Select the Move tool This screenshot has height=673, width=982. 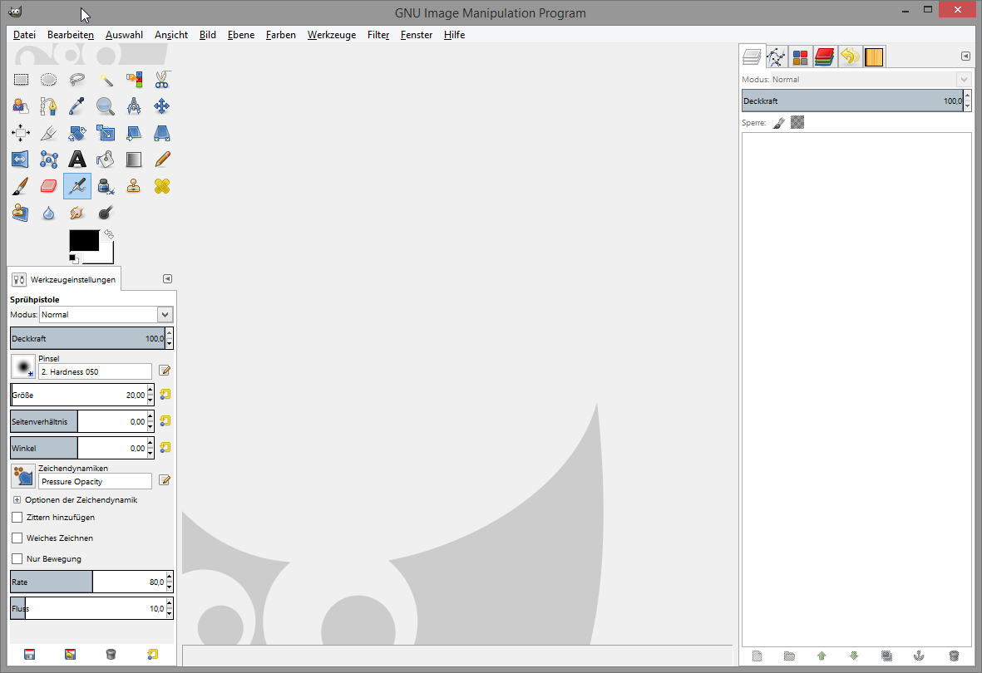pos(162,106)
